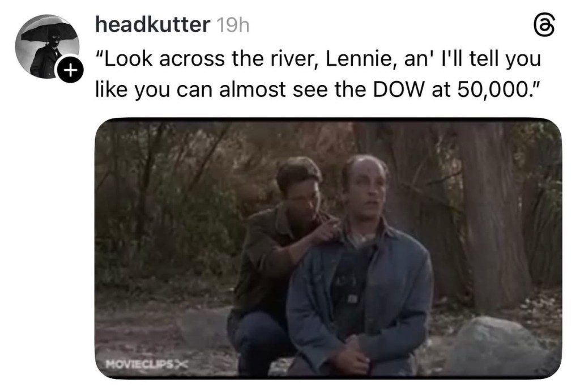Select the second line of the post text

pos(319,90)
